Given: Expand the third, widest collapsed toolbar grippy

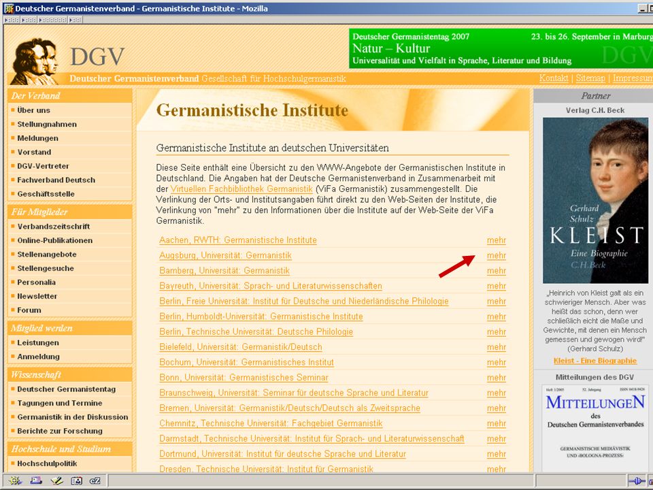Looking at the screenshot, I should [52, 20].
